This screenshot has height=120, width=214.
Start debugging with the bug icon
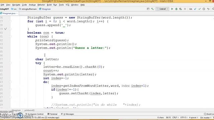coord(176,9)
